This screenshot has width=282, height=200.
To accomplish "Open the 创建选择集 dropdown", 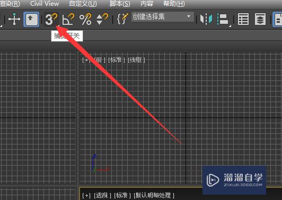I will (163, 17).
